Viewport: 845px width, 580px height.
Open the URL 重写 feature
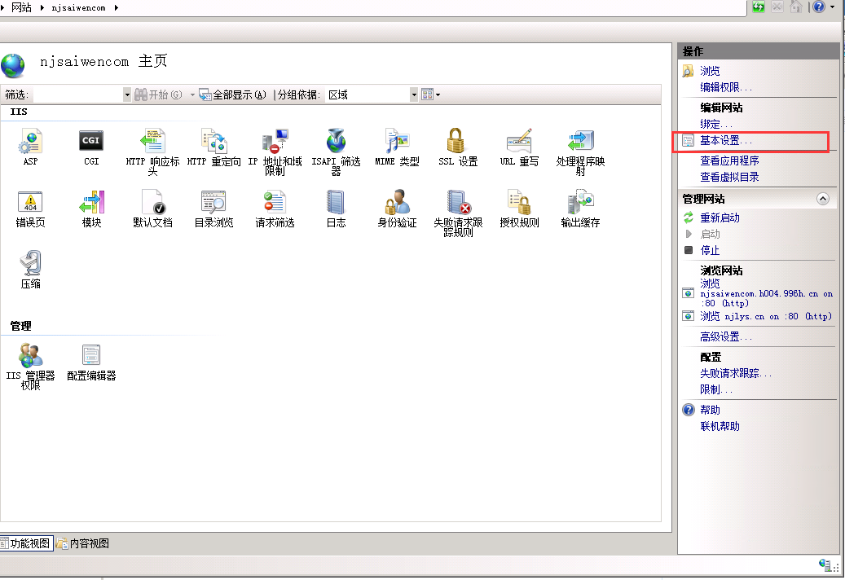(519, 142)
